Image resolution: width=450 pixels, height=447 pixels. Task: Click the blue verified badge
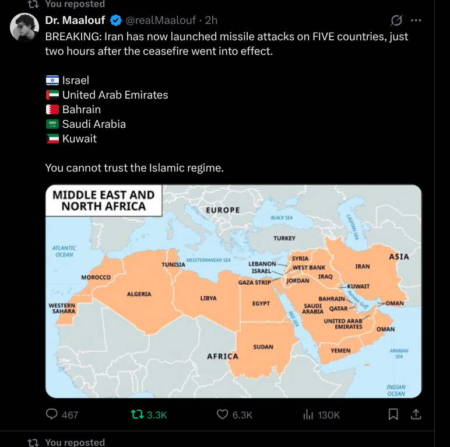[116, 20]
